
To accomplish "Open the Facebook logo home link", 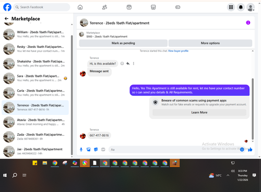I will 7,7.
